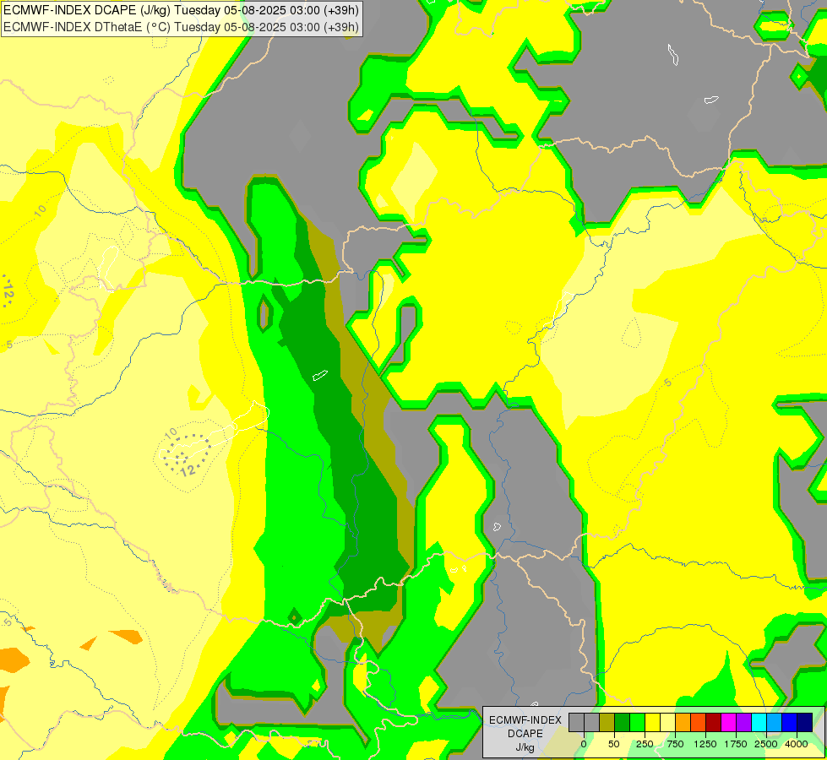Screen dimensions: 827x760
Task: Click the pure blue legend swatch
Action: coord(790,722)
